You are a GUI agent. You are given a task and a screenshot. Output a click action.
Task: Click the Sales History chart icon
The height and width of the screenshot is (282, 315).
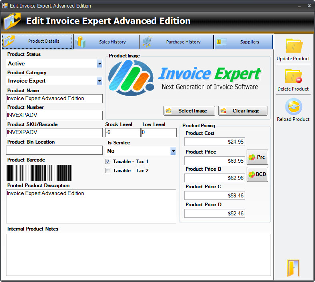80,42
